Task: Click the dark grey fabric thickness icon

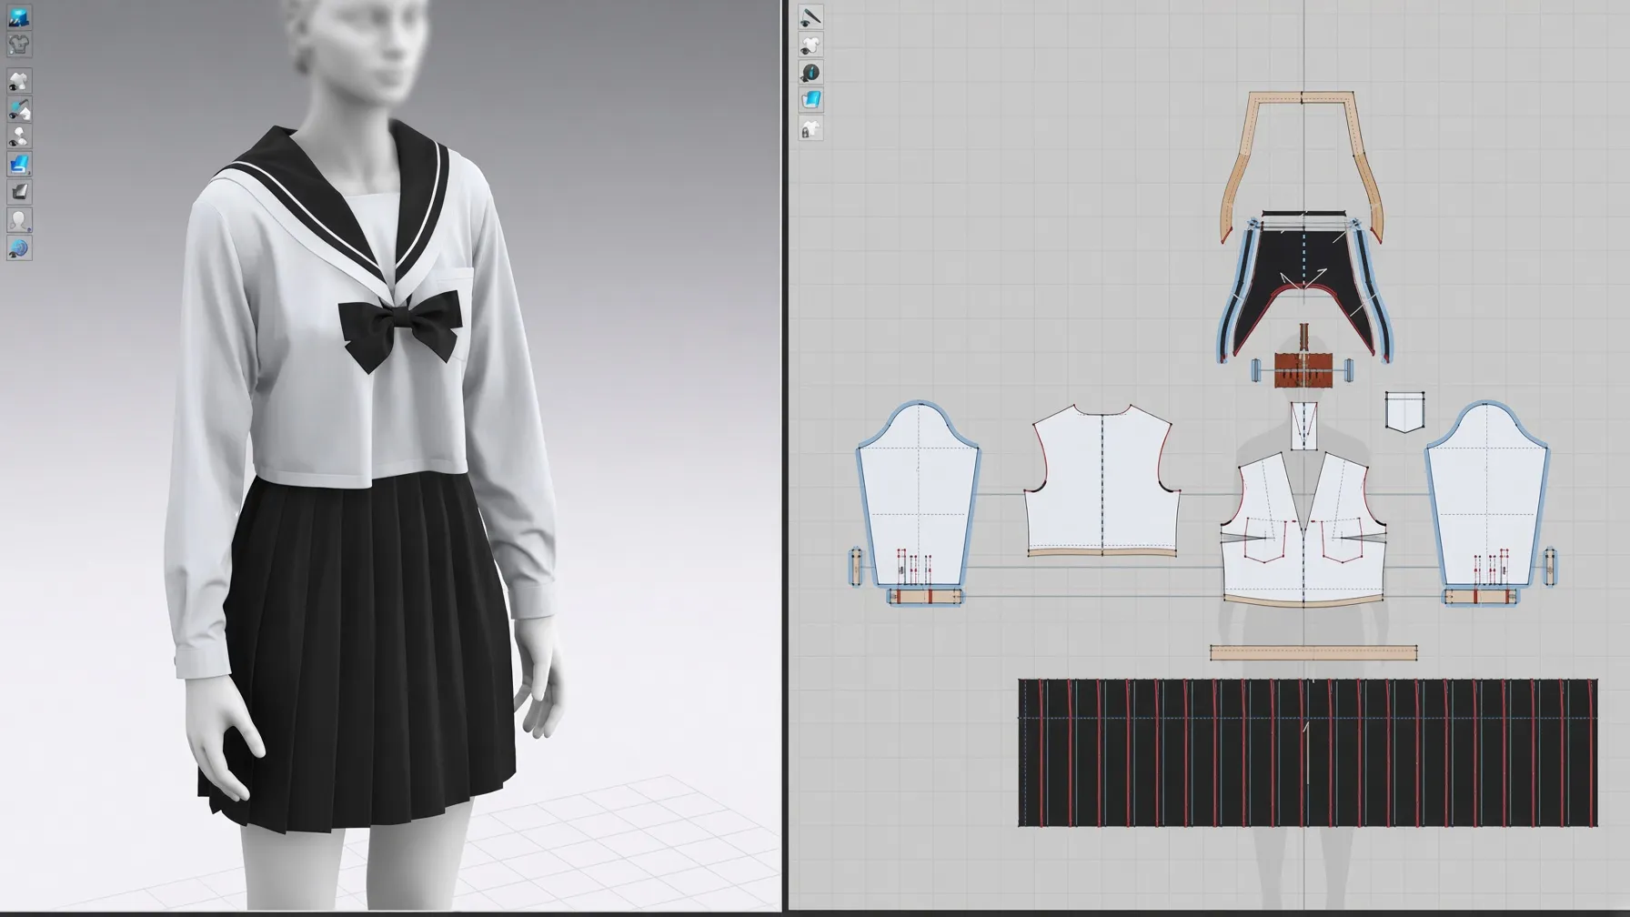Action: (x=19, y=192)
